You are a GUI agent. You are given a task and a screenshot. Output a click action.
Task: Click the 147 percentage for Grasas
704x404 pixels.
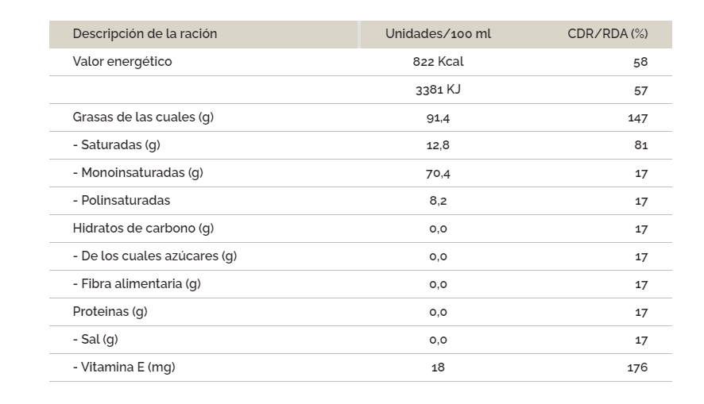[637, 117]
